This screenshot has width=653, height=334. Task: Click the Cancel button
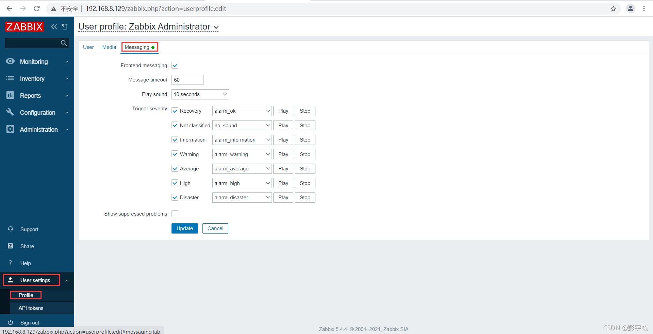pos(215,228)
